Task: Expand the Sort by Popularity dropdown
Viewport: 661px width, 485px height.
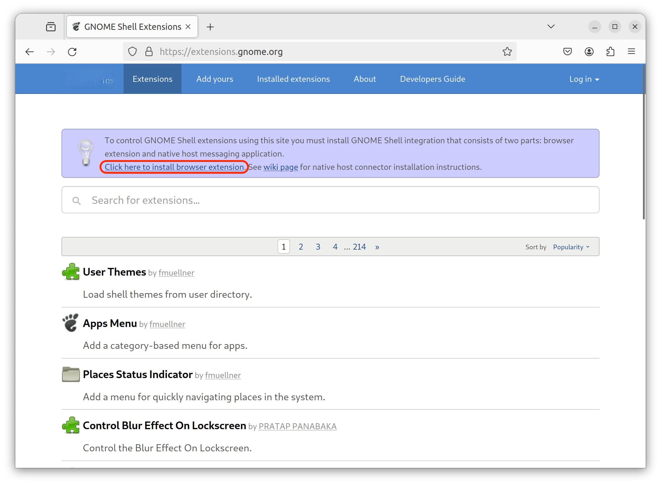Action: [571, 247]
